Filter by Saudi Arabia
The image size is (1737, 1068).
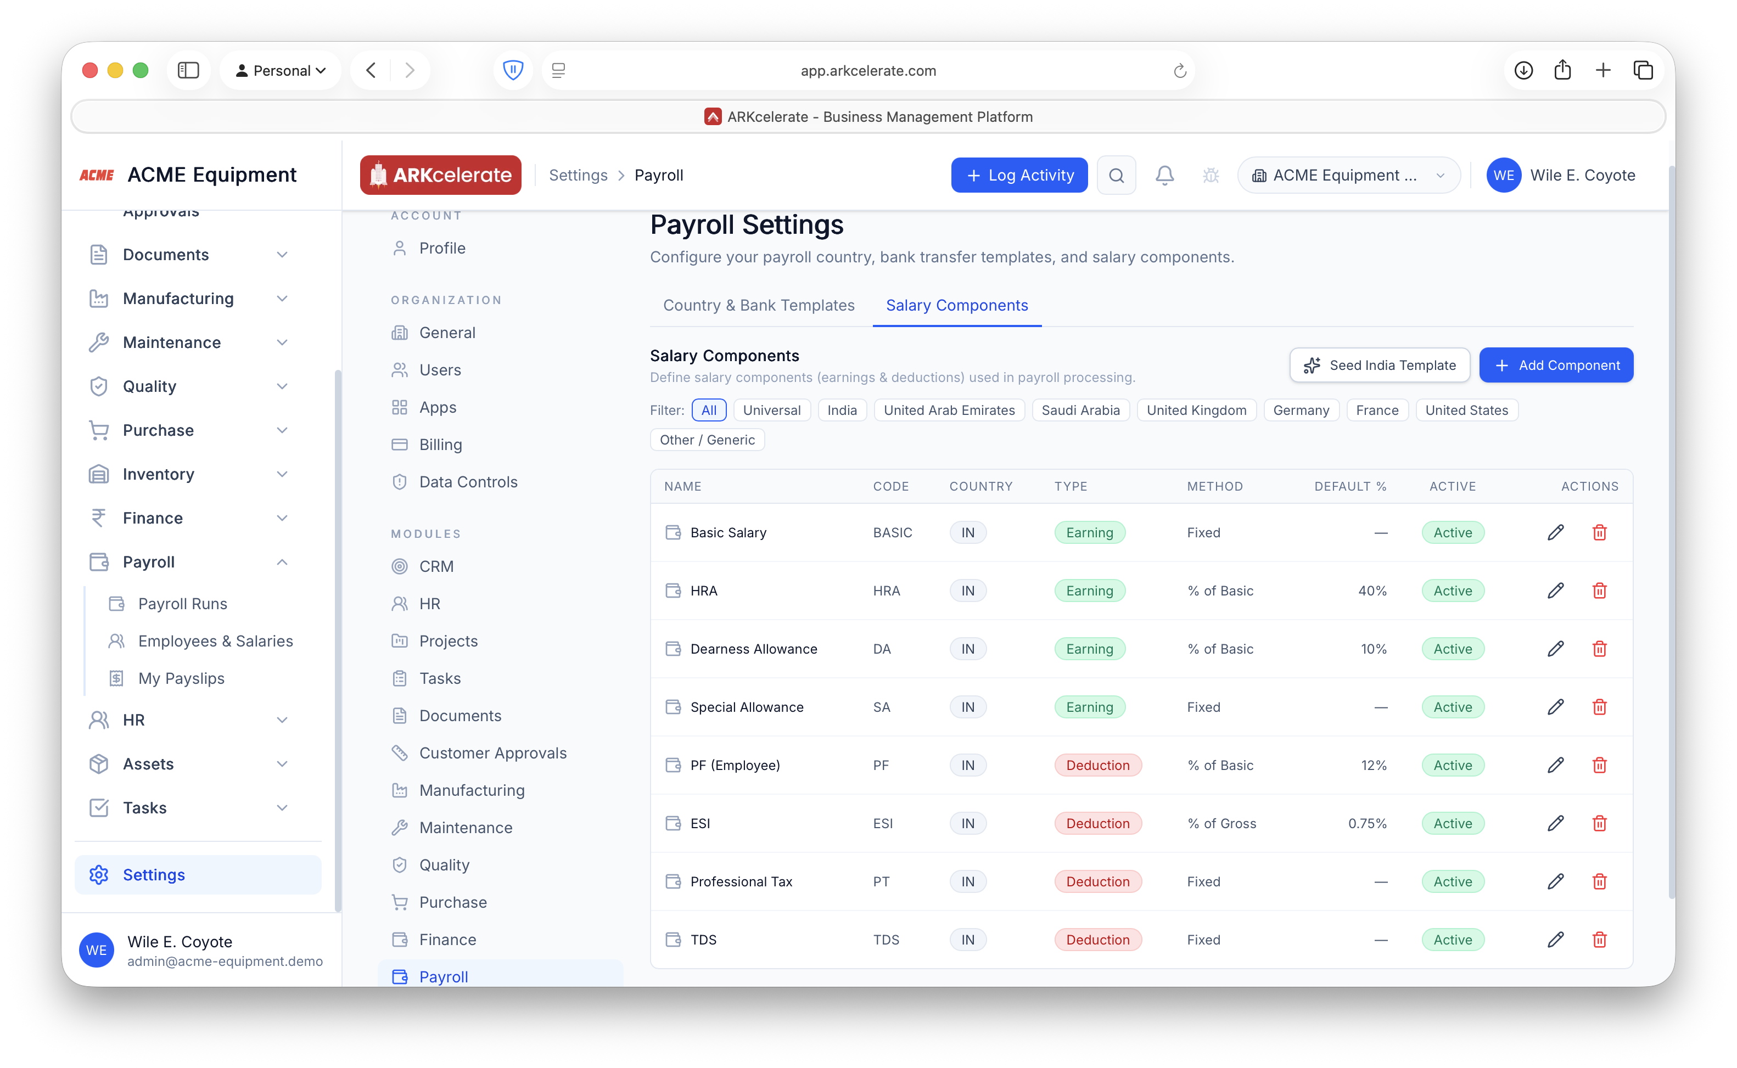[x=1080, y=411]
